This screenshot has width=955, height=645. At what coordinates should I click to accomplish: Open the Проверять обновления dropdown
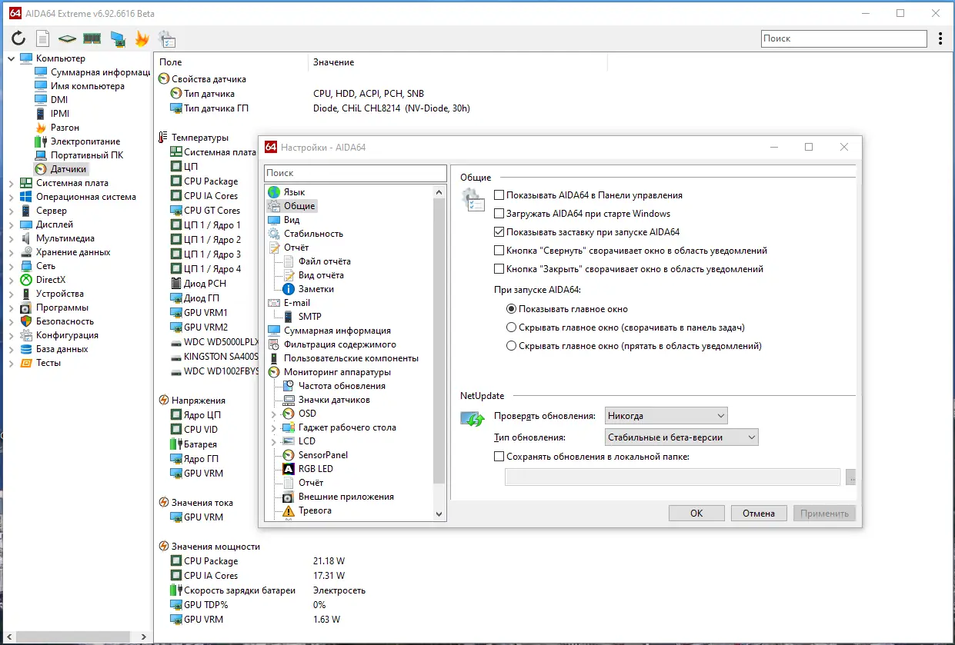coord(666,416)
